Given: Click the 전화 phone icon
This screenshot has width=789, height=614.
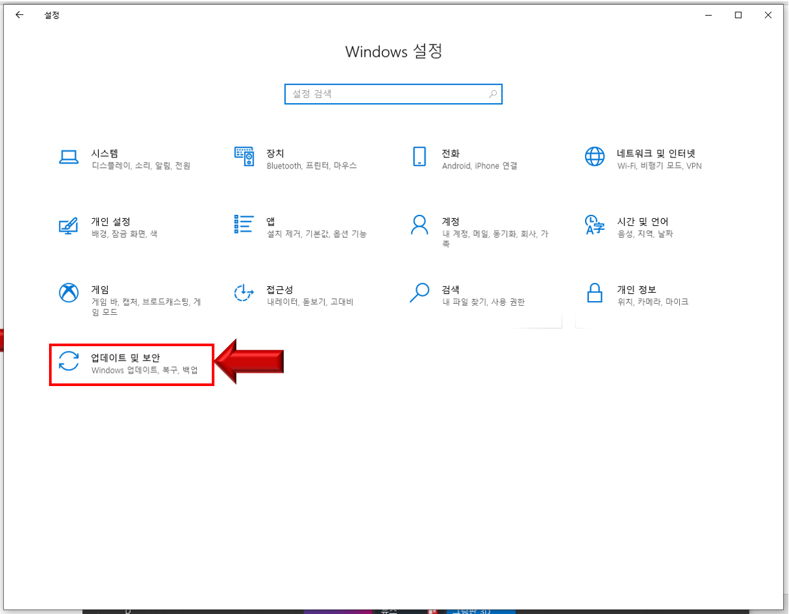Looking at the screenshot, I should point(419,157).
